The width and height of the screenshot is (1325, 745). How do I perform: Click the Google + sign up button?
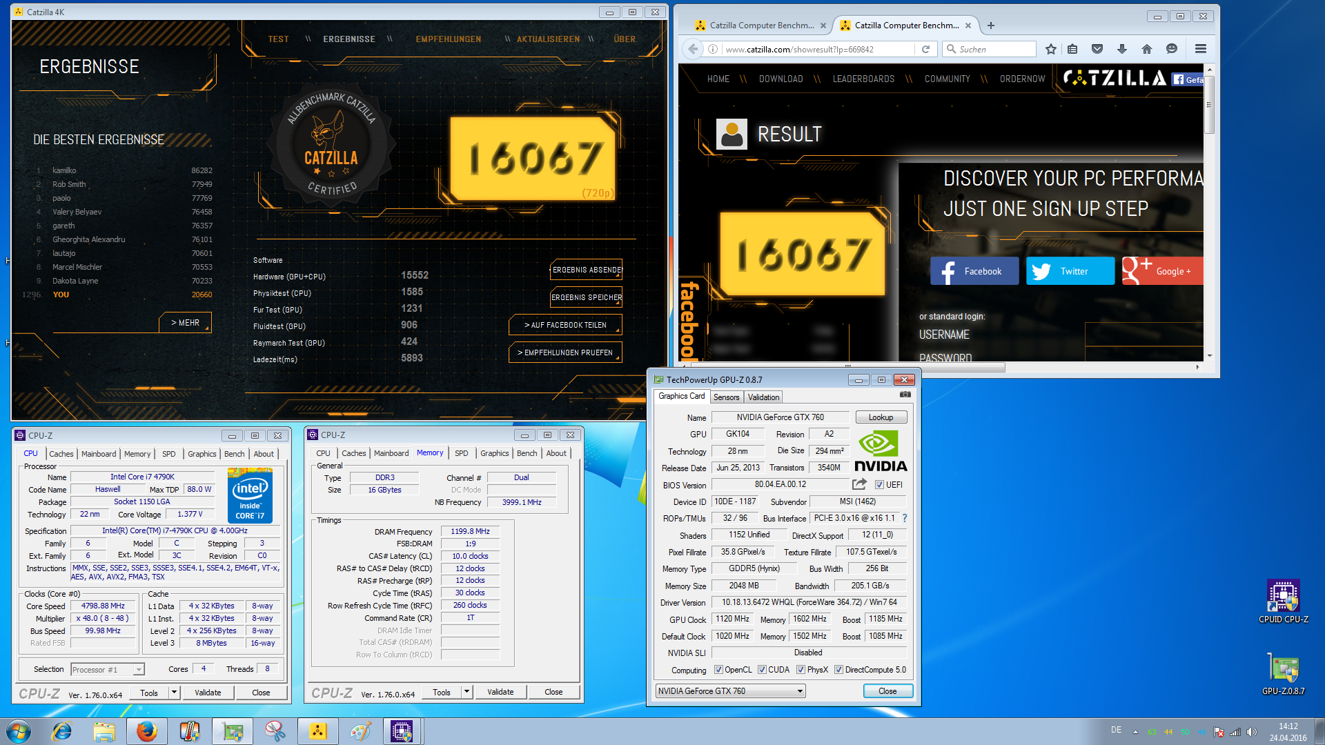coord(1162,271)
